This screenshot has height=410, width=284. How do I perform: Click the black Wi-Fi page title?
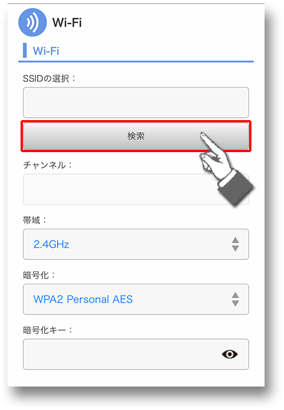click(67, 22)
